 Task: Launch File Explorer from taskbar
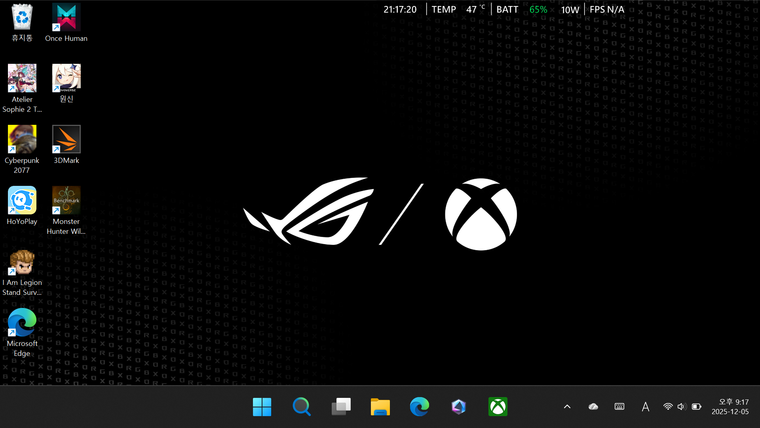380,407
